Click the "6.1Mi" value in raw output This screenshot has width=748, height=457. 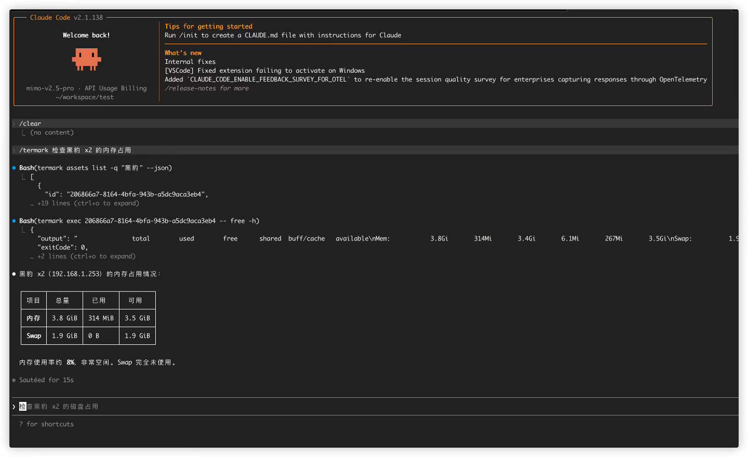[x=570, y=238]
